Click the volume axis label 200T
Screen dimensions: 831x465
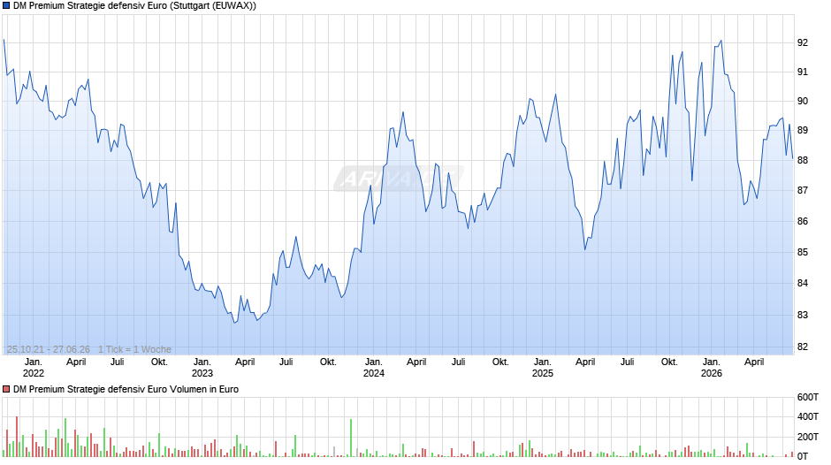tap(808, 437)
